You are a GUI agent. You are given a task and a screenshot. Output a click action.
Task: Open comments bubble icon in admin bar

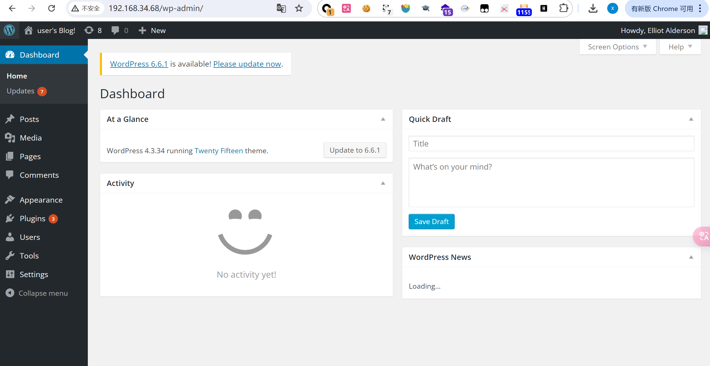[115, 30]
